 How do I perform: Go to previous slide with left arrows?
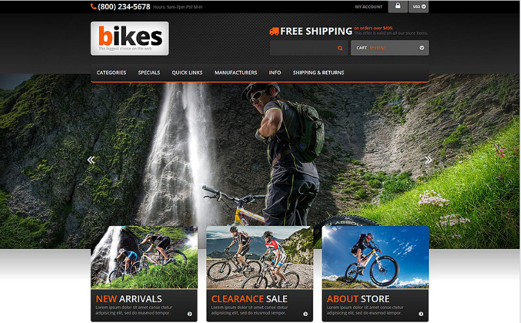91,160
